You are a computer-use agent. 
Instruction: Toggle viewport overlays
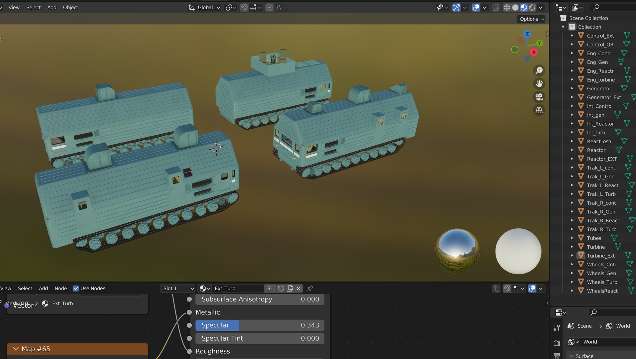(x=476, y=7)
